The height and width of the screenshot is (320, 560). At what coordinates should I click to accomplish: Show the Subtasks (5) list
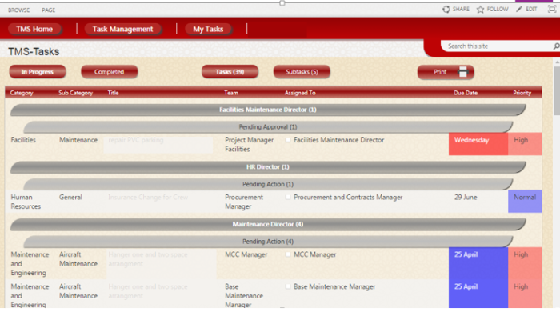click(302, 72)
